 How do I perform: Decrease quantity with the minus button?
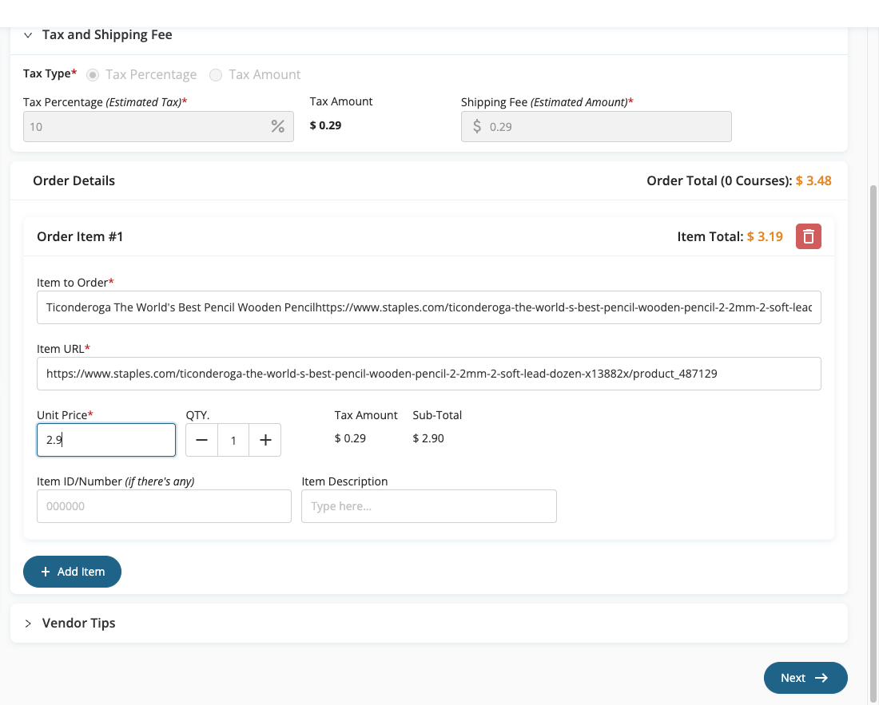click(202, 440)
